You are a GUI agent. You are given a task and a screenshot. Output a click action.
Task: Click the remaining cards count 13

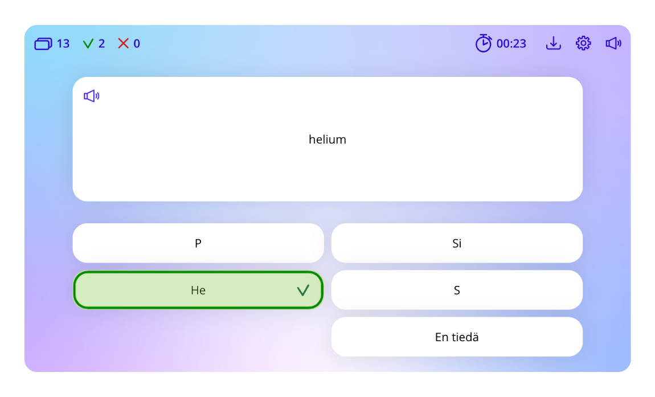coord(63,44)
